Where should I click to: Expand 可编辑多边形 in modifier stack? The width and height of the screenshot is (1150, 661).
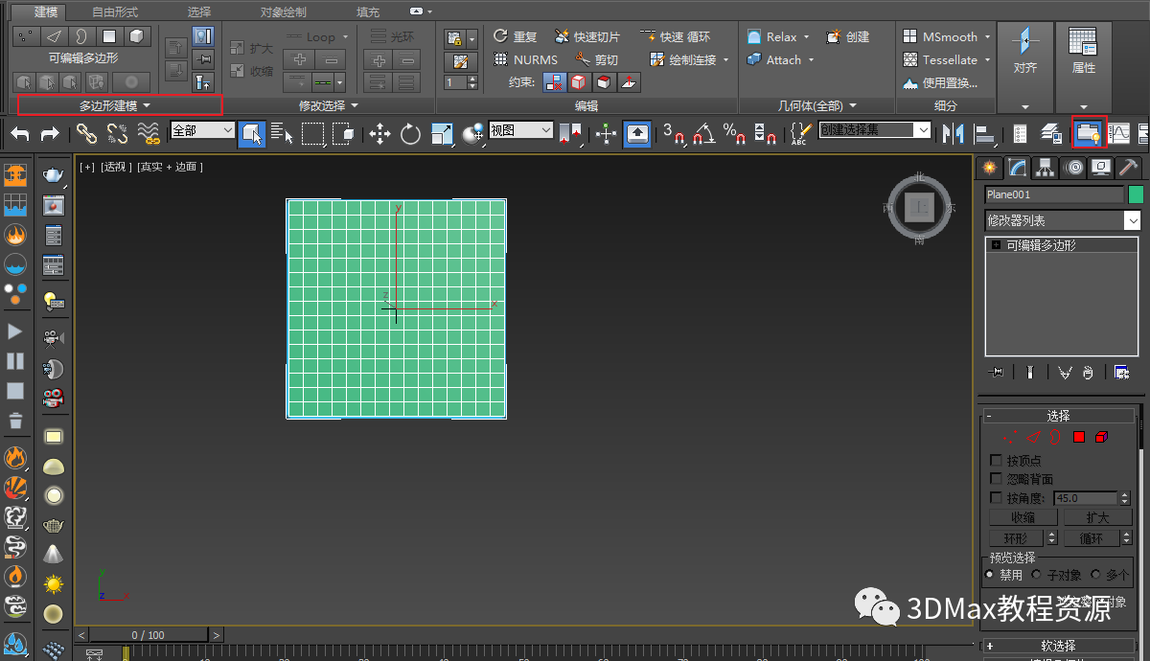tap(997, 245)
